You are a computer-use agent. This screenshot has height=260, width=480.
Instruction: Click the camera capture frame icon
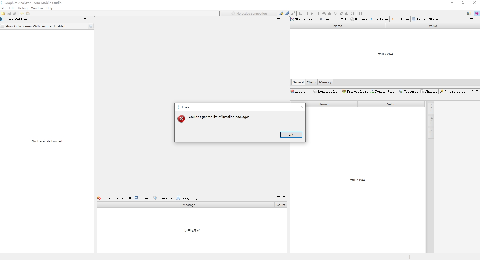[x=330, y=14]
